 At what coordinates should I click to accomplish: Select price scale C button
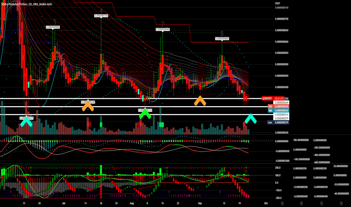[322, 203]
